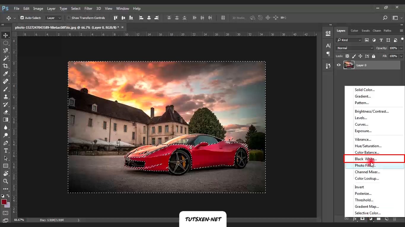Select the Crop tool
The height and width of the screenshot is (227, 405).
tap(6, 66)
